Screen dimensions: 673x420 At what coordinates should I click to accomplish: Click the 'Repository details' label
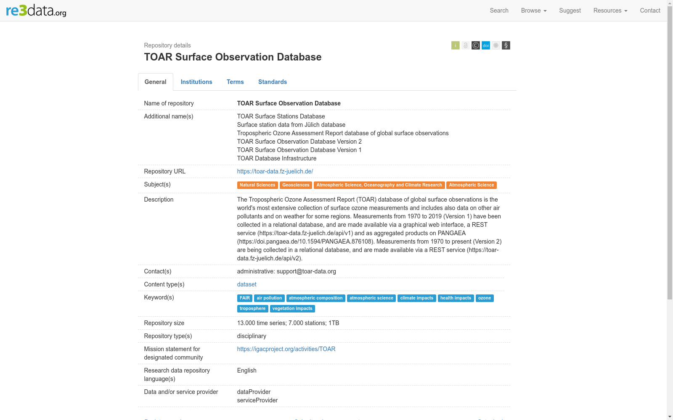click(167, 45)
